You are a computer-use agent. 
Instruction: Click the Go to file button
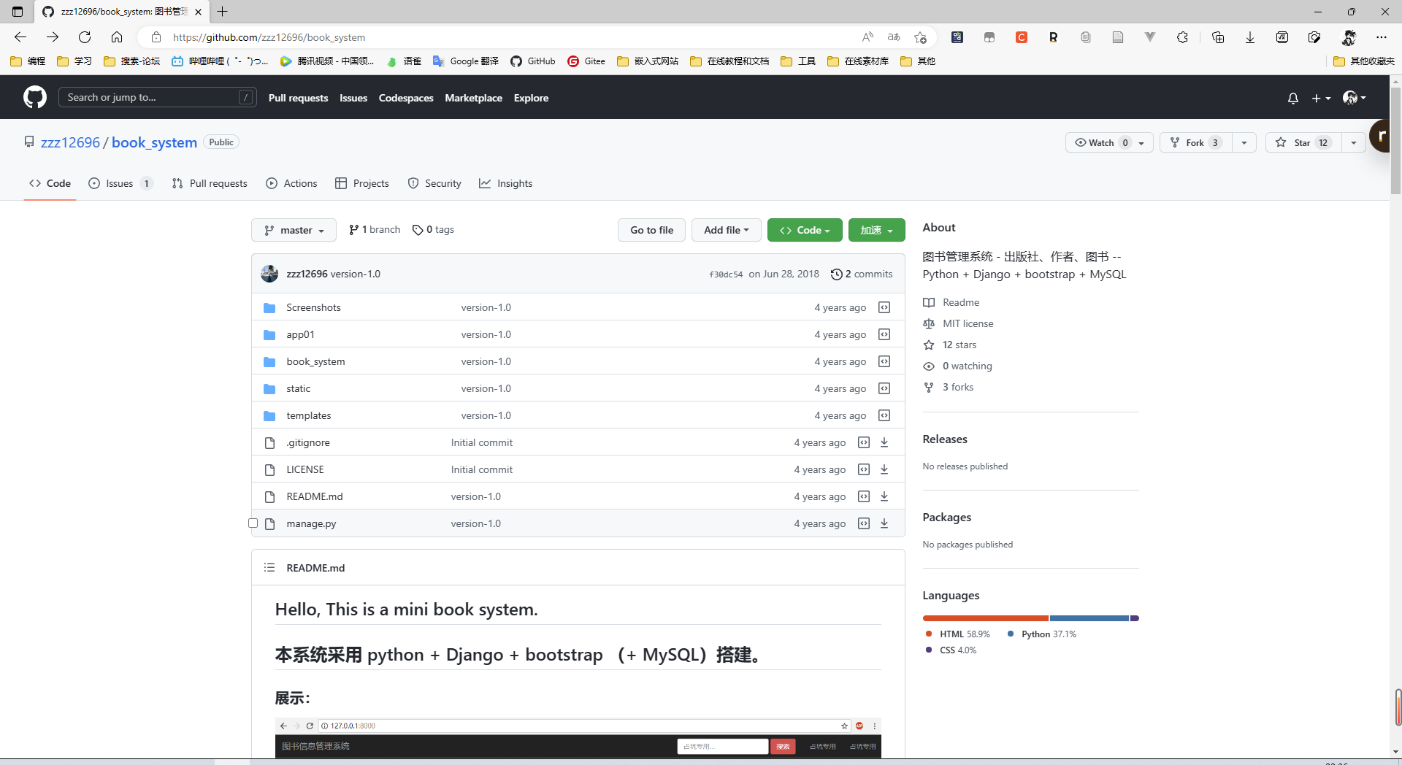pyautogui.click(x=651, y=230)
